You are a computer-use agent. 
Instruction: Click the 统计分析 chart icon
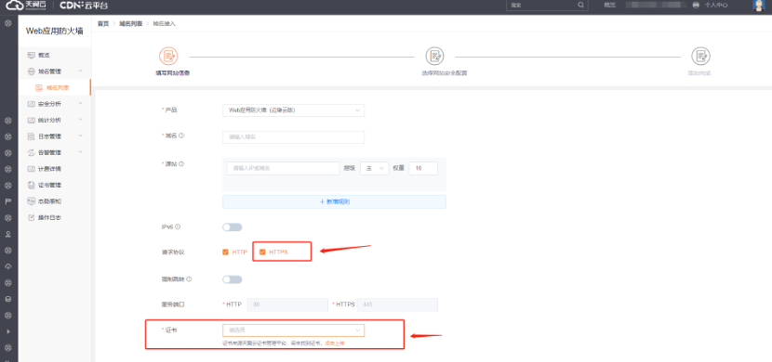31,120
